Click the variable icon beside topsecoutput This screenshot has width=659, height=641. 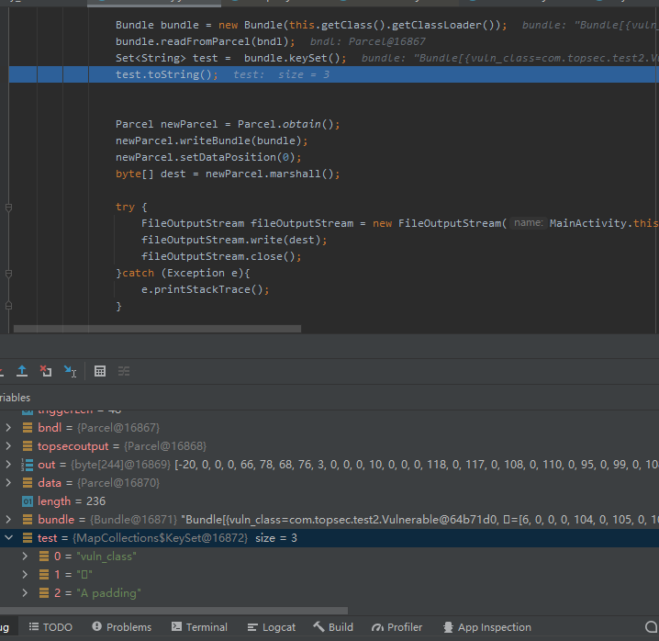(x=28, y=445)
